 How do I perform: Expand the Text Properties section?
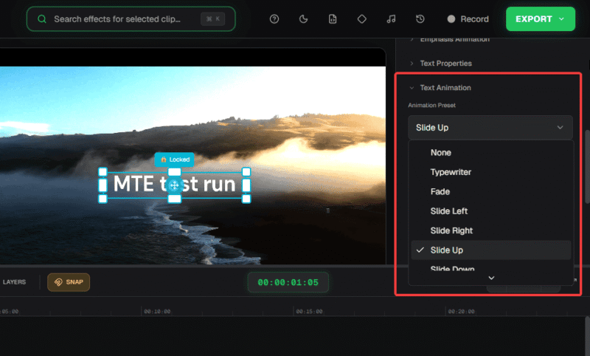[445, 64]
